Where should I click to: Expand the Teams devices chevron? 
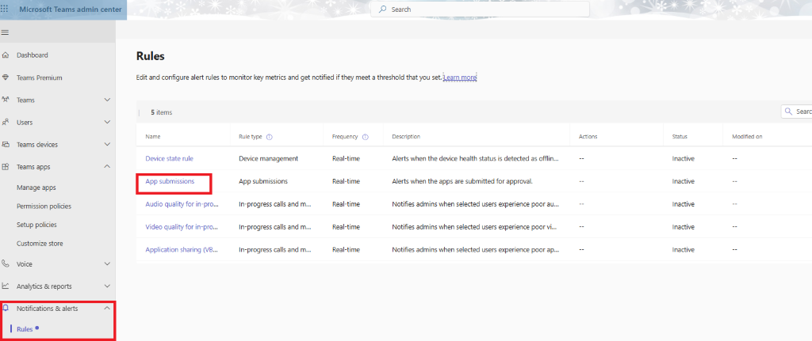[107, 145]
